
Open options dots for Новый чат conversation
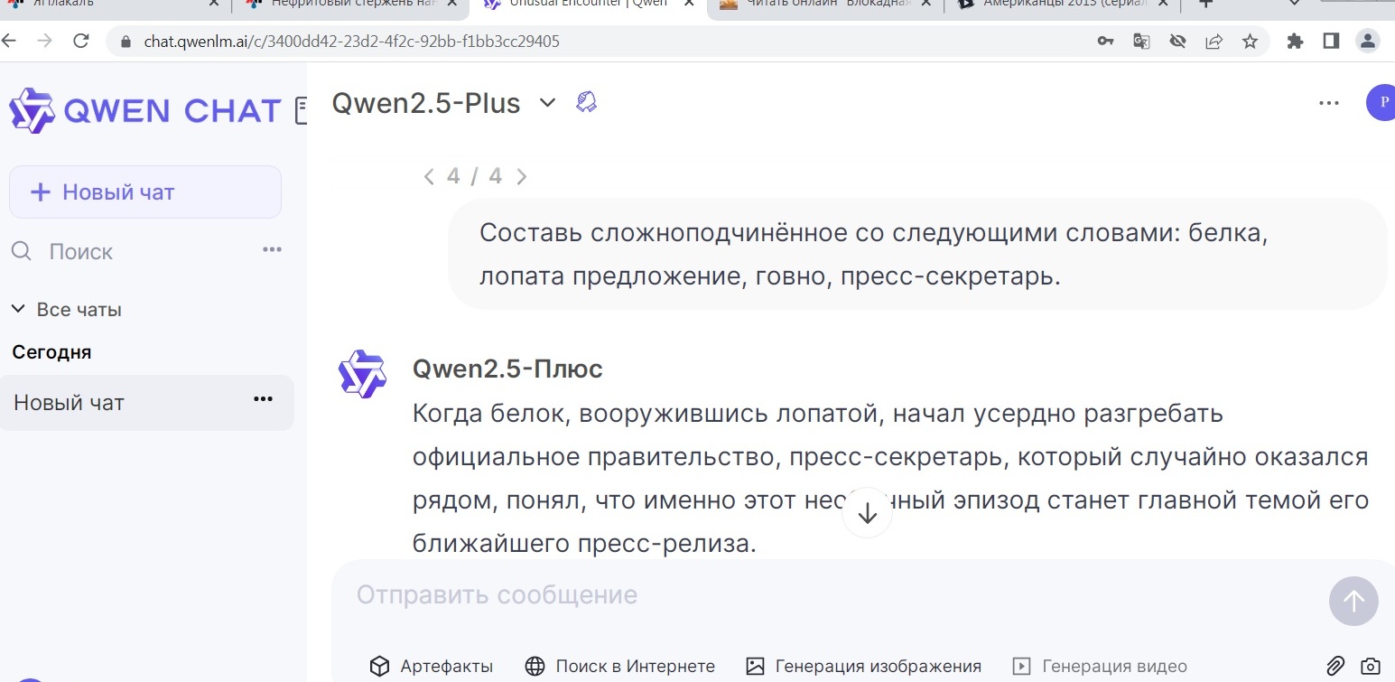[263, 399]
